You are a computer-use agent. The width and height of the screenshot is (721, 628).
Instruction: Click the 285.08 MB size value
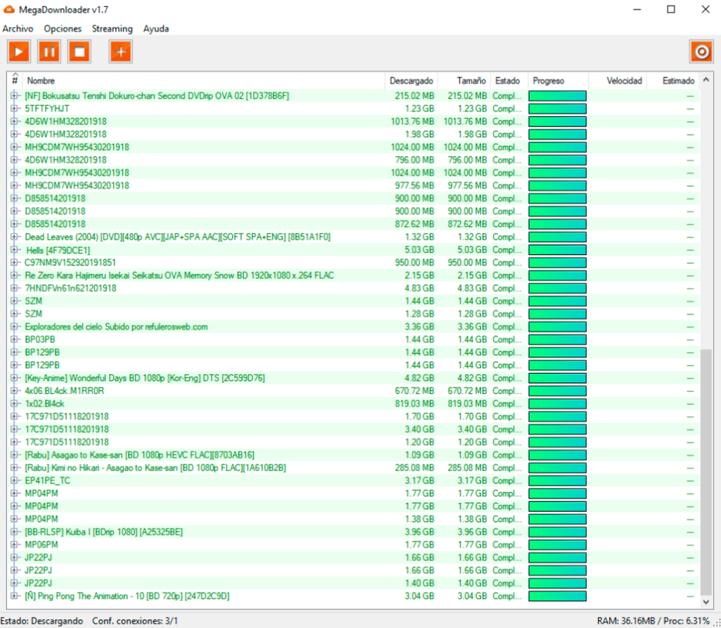tap(467, 467)
